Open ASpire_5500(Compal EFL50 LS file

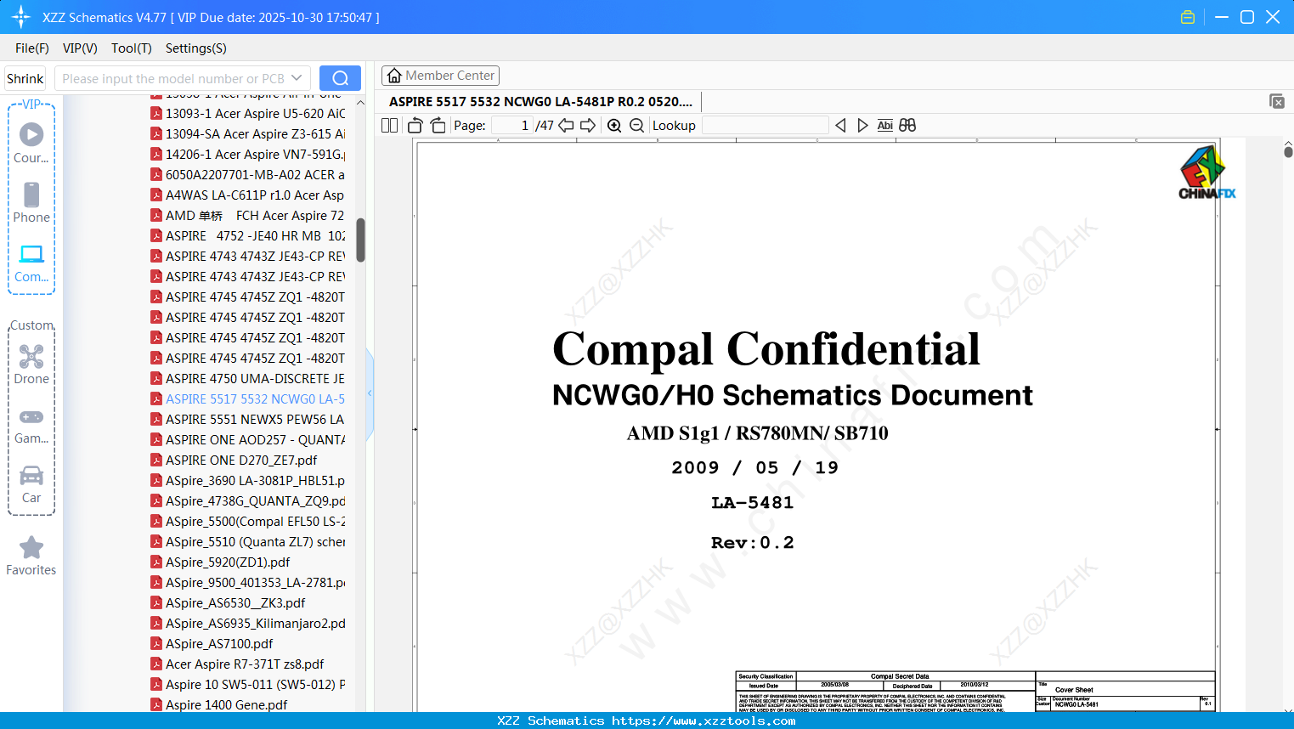point(248,521)
